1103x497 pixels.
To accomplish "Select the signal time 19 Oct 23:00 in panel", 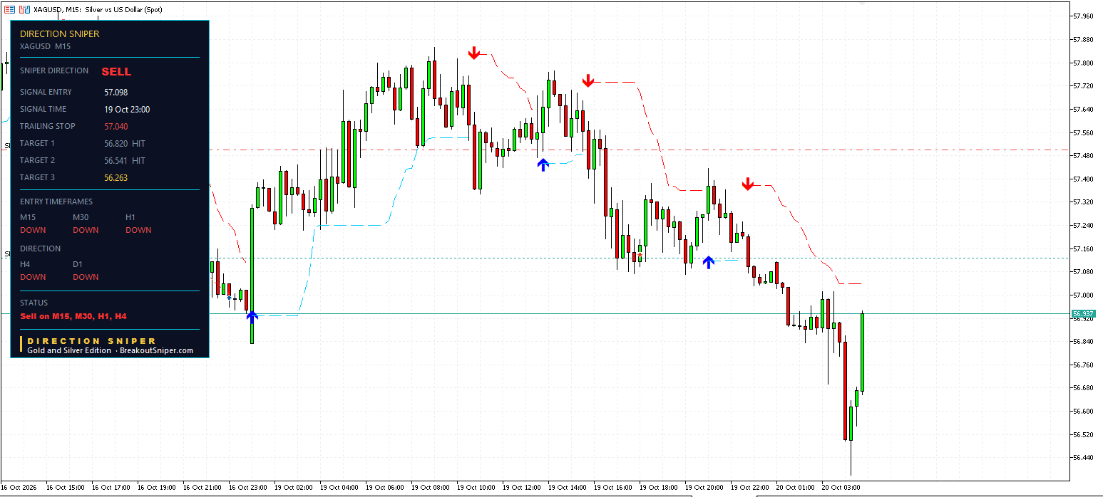I will tap(127, 109).
